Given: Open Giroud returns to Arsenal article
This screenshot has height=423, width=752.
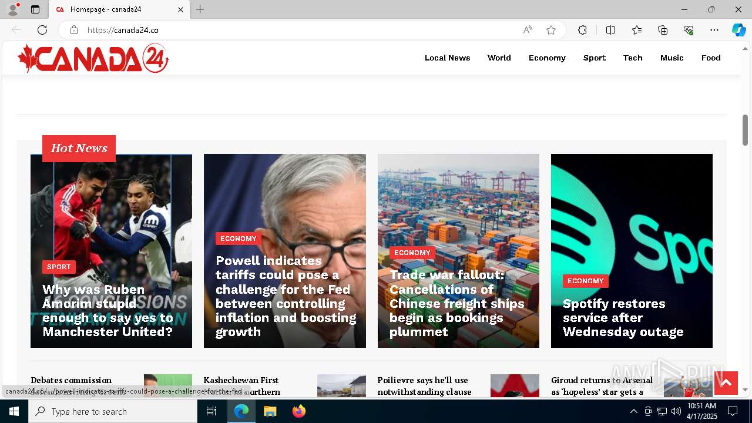Looking at the screenshot, I should (602, 385).
